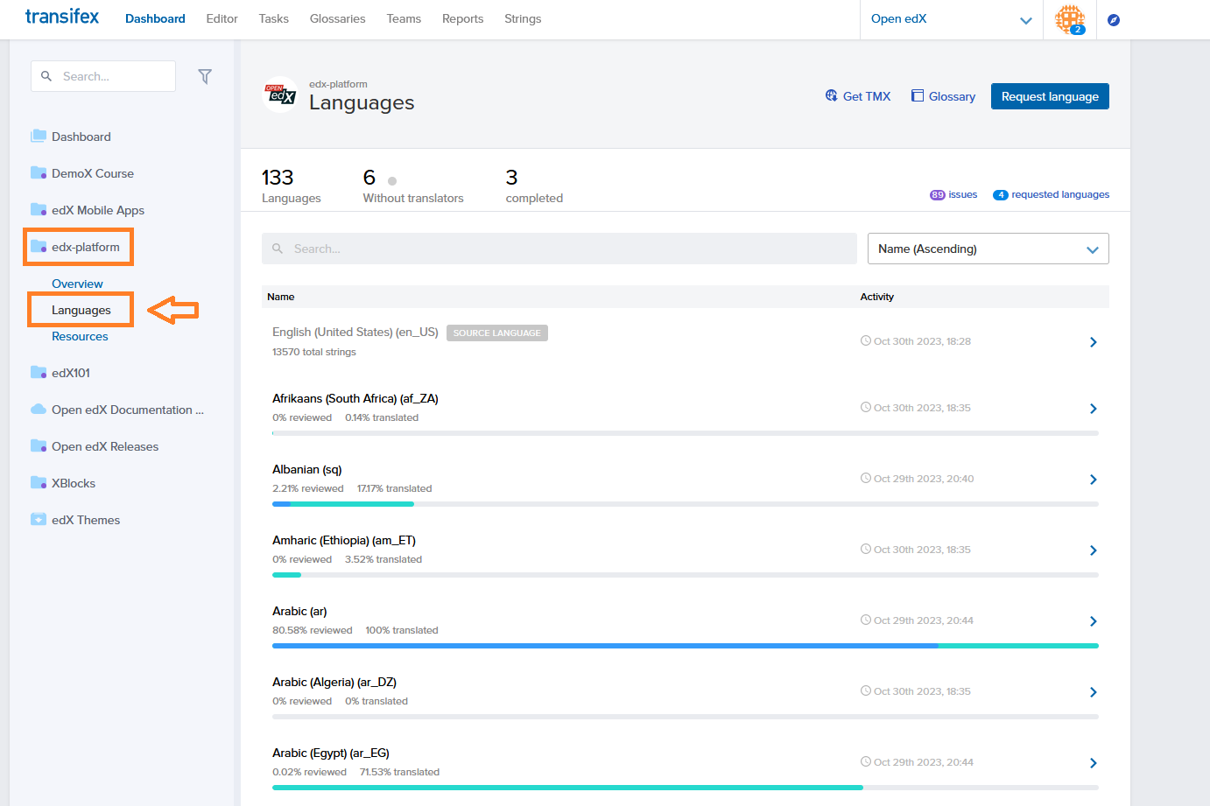Click the compass icon in the top bar

pyautogui.click(x=1114, y=20)
